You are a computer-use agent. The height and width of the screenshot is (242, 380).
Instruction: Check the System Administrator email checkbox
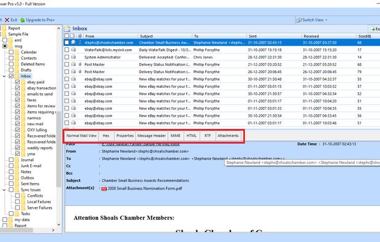click(66, 57)
